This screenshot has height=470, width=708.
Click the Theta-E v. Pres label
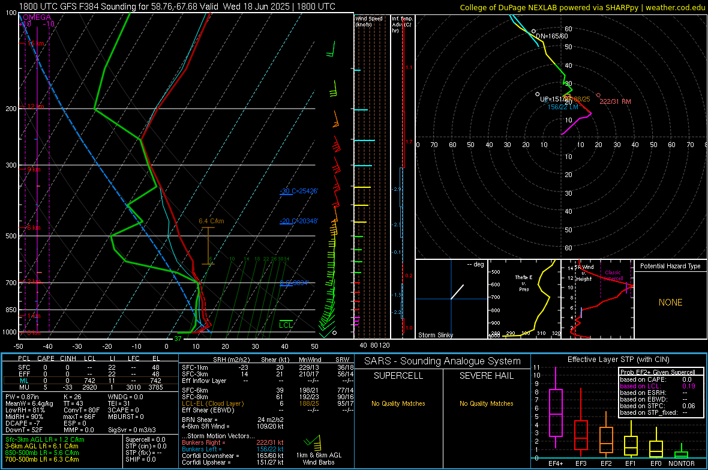(523, 283)
